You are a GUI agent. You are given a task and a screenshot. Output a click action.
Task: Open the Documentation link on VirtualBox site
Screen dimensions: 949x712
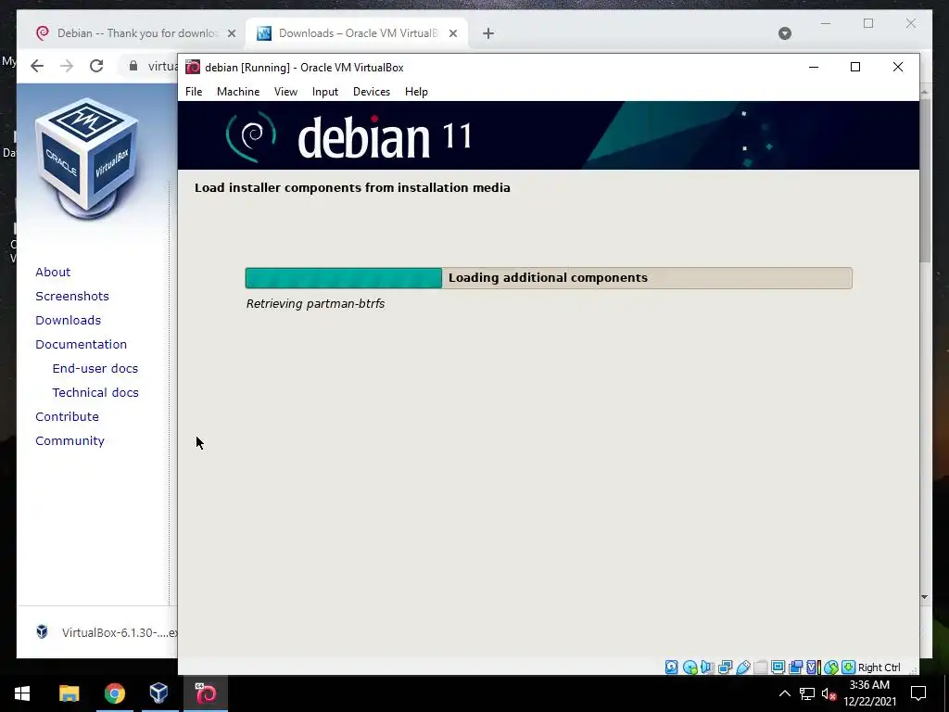(82, 345)
